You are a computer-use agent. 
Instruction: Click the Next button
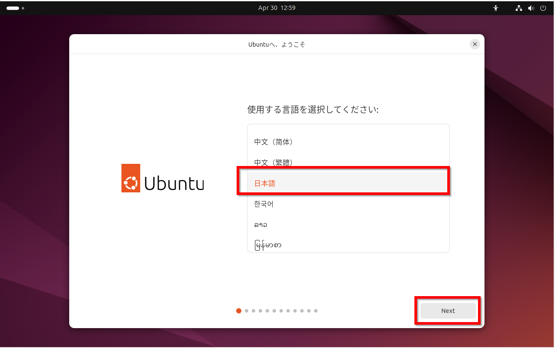tap(448, 311)
